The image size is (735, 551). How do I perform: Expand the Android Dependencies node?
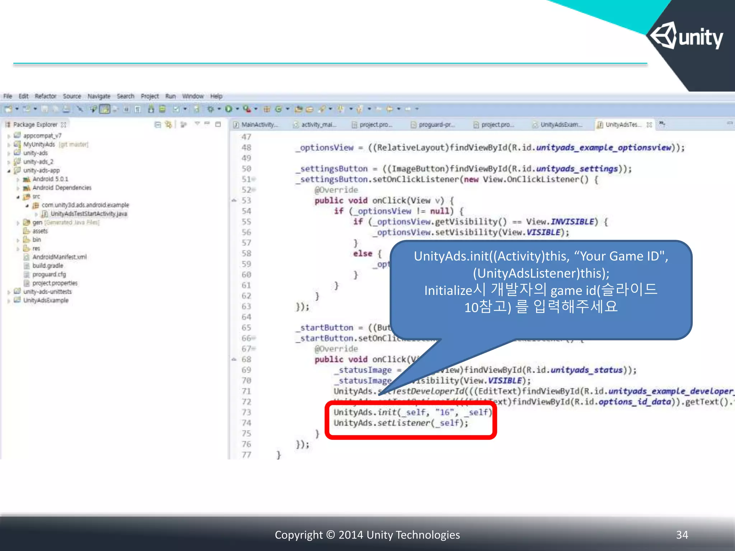[x=18, y=188]
